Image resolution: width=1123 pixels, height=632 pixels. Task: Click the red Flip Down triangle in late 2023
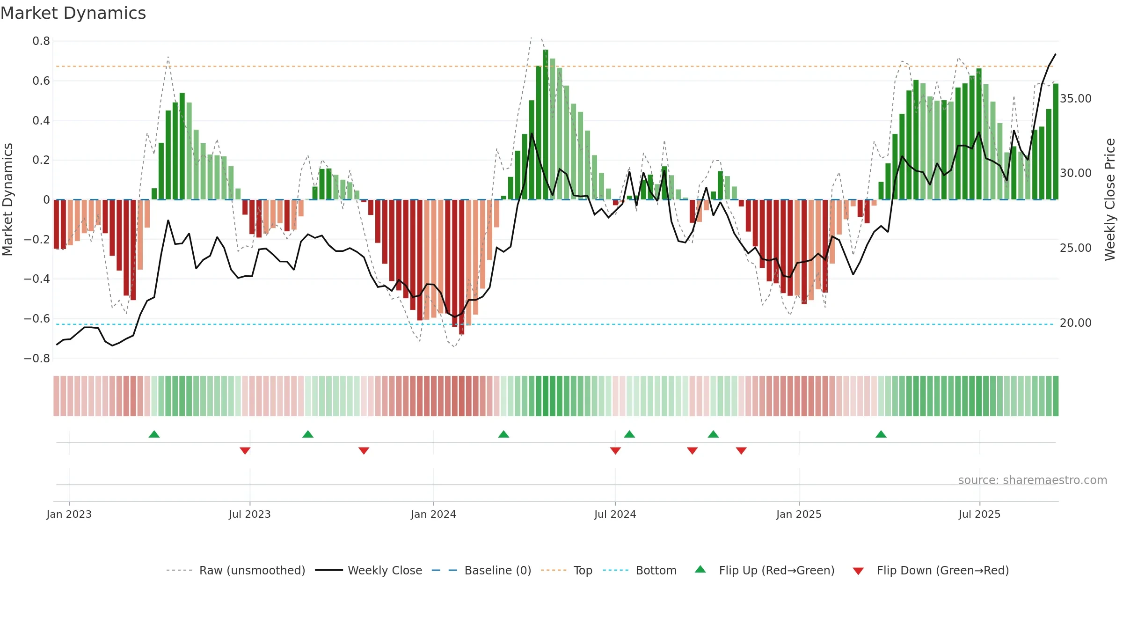pyautogui.click(x=364, y=450)
